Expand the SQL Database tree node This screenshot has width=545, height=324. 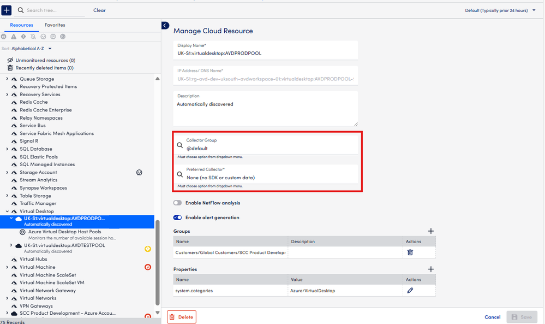click(8, 149)
